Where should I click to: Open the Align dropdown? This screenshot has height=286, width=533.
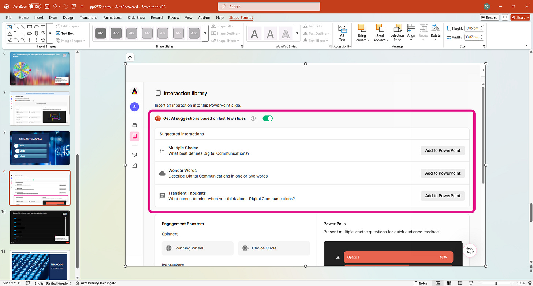point(411,33)
